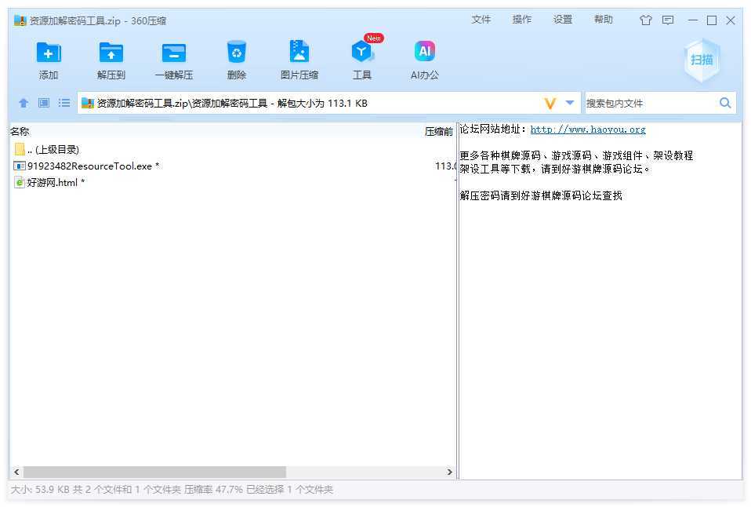This screenshot has width=751, height=507.
Task: Click the 一键解压 one-click extract icon
Action: [x=173, y=53]
